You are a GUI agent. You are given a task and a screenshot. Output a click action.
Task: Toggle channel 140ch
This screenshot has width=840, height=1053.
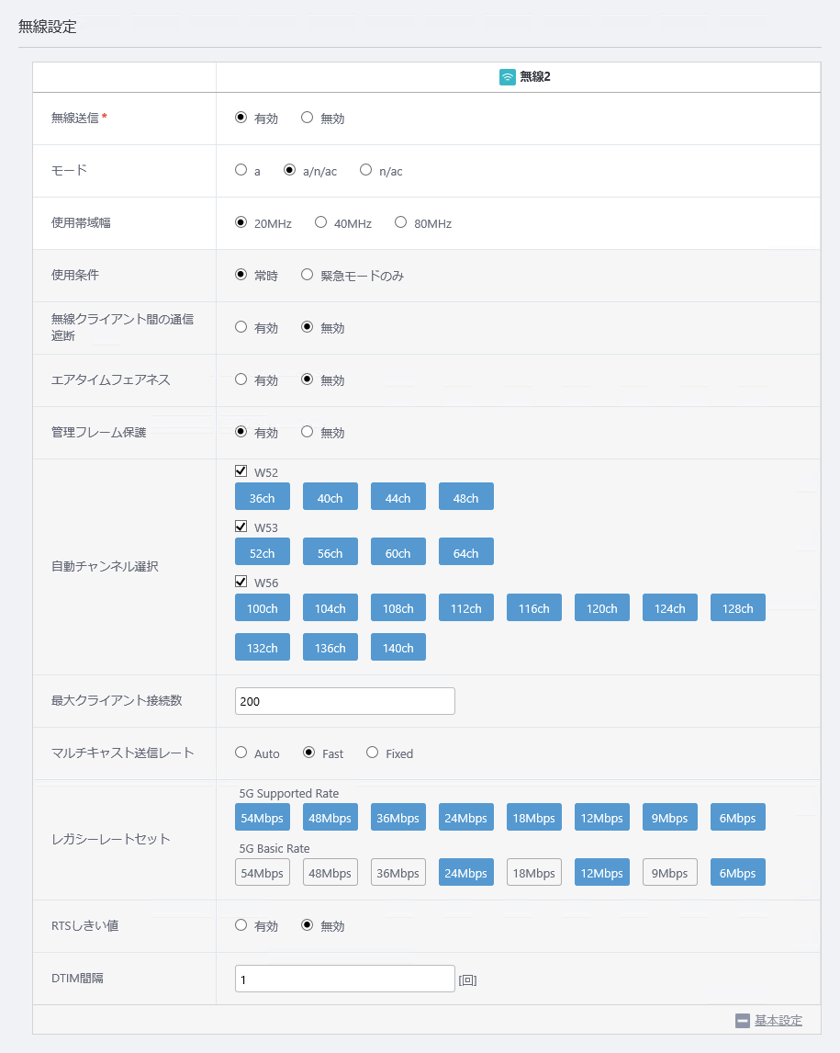pos(398,648)
